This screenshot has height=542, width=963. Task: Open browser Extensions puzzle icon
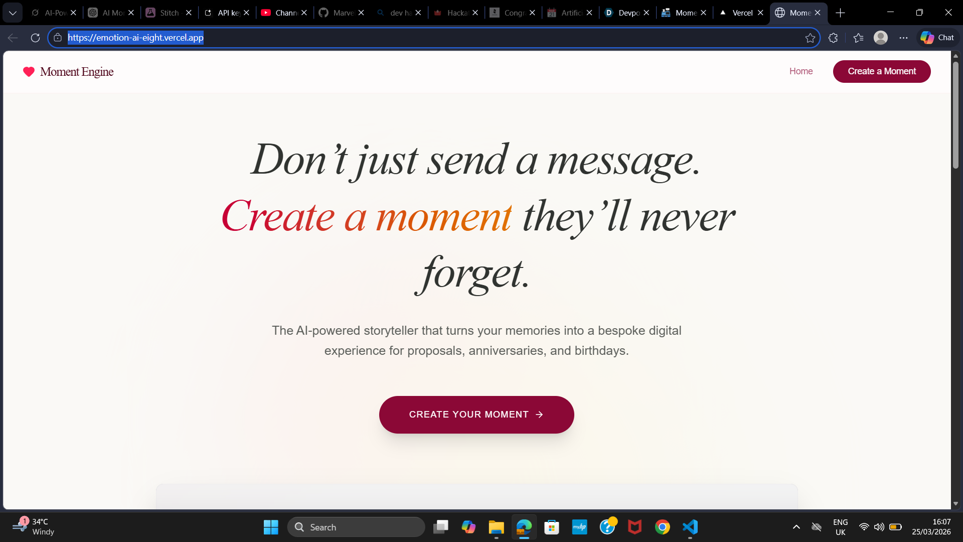[833, 38]
